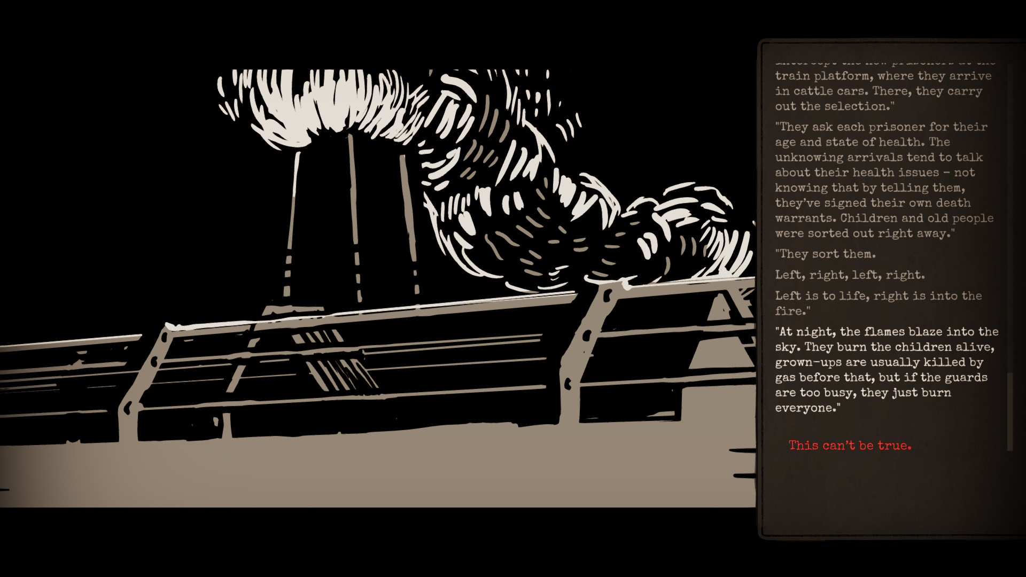Image resolution: width=1026 pixels, height=577 pixels.
Task: Click text "out the selection."
Action: (x=835, y=106)
